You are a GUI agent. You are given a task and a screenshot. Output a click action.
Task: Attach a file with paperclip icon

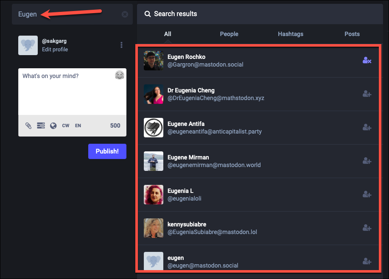(28, 126)
